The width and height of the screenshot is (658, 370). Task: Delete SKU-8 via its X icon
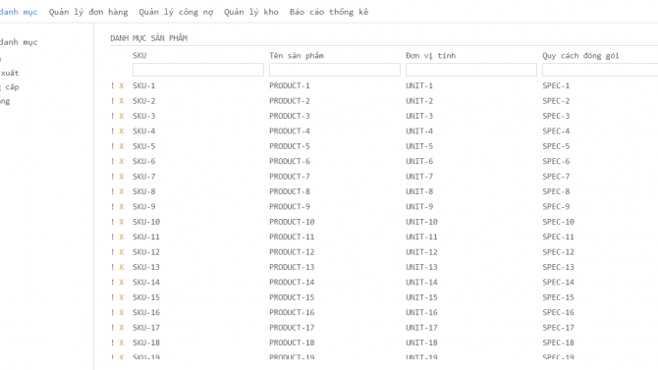[x=121, y=191]
